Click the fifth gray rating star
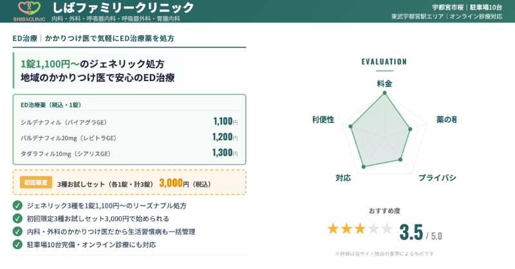 click(x=387, y=228)
